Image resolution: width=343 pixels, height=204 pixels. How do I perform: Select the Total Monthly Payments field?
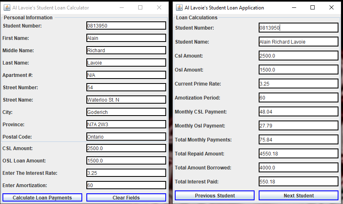coord(299,140)
